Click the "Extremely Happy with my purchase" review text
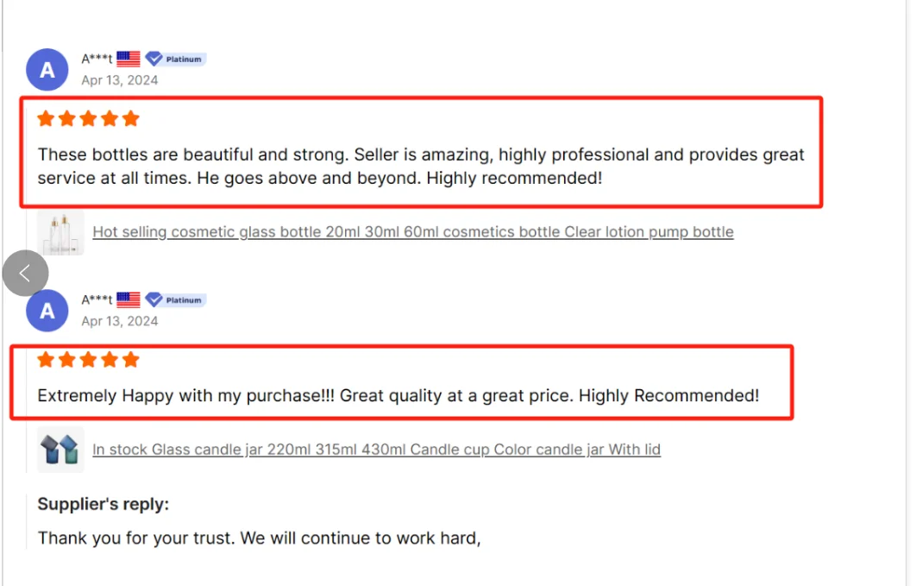 pyautogui.click(x=398, y=396)
